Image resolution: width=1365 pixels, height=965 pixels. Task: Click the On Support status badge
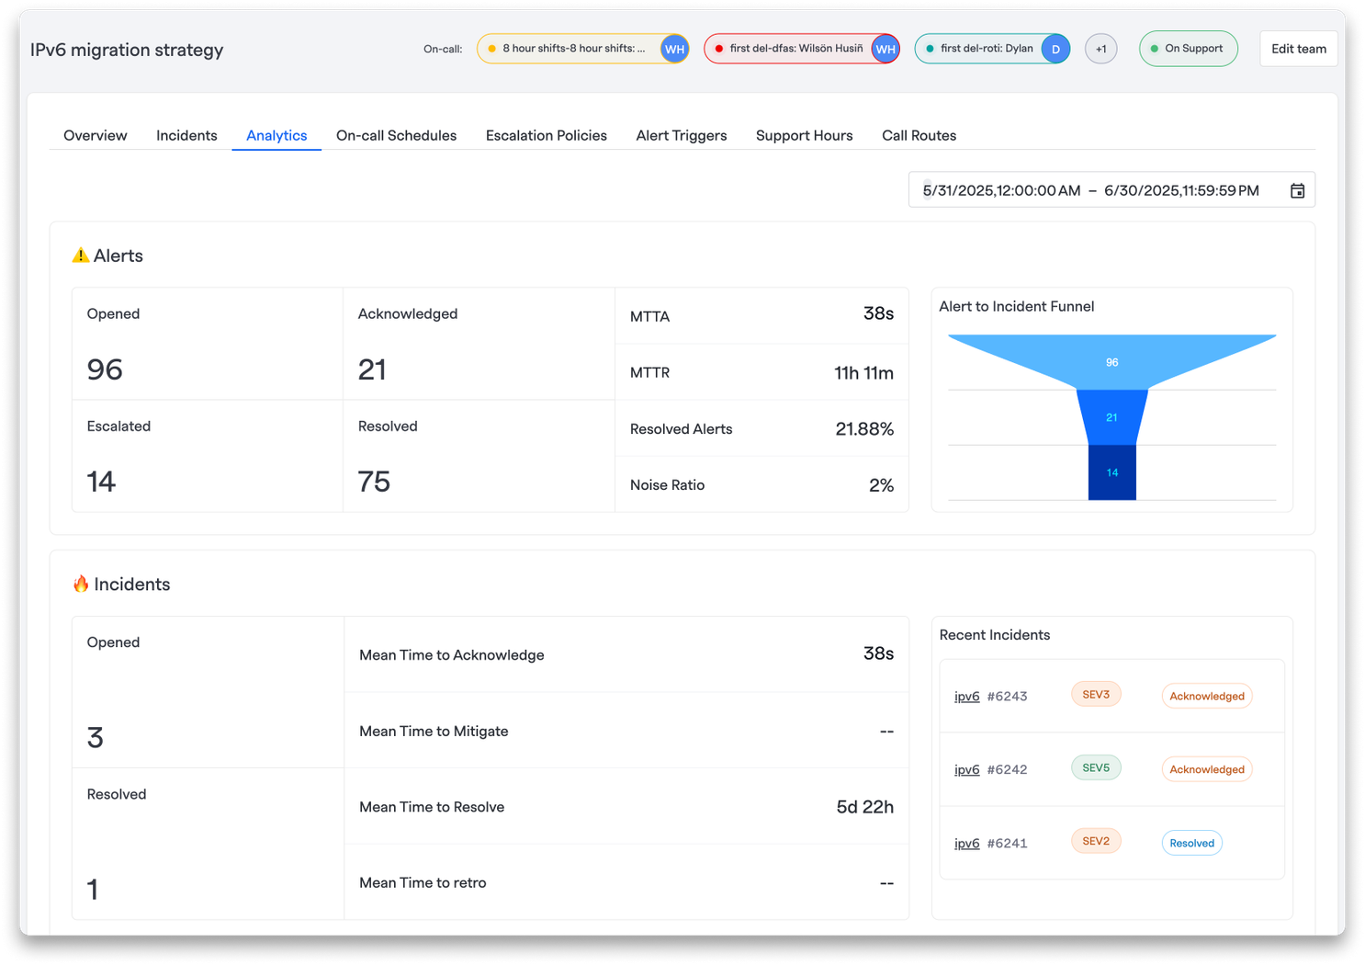1188,49
